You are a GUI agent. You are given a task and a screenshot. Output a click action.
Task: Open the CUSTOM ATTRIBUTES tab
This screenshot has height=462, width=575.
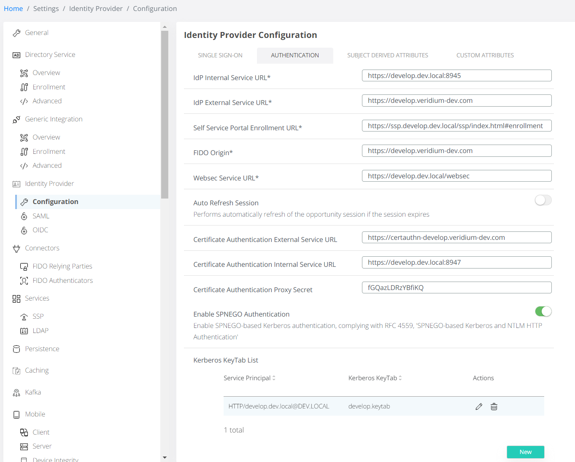pyautogui.click(x=485, y=55)
